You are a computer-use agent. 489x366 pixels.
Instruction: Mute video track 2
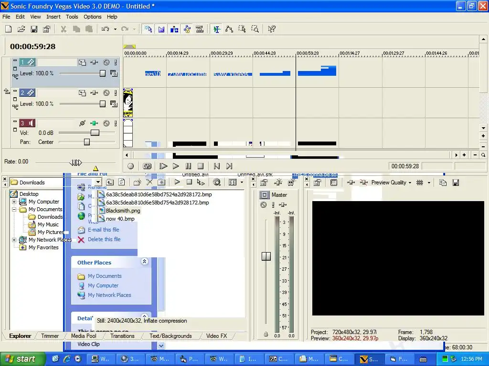click(106, 93)
